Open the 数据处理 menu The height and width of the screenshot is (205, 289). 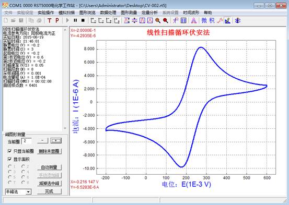(108, 13)
